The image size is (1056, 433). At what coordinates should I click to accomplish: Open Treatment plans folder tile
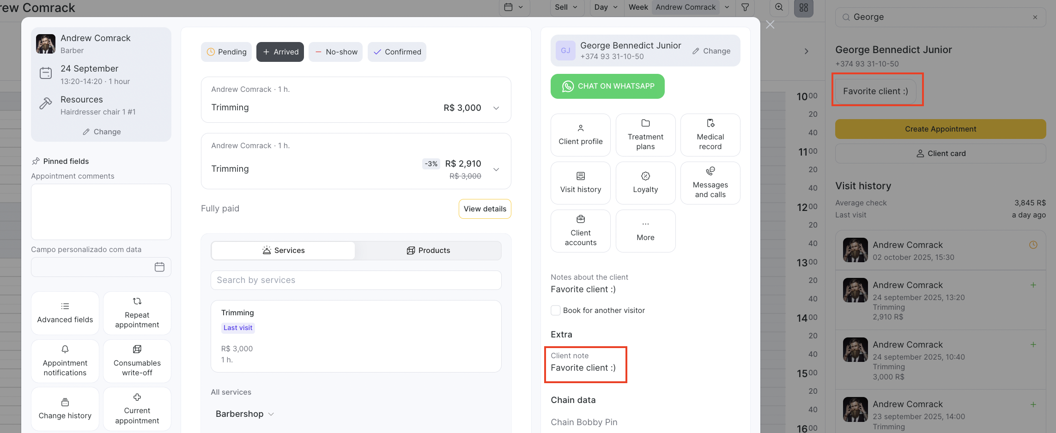point(645,135)
